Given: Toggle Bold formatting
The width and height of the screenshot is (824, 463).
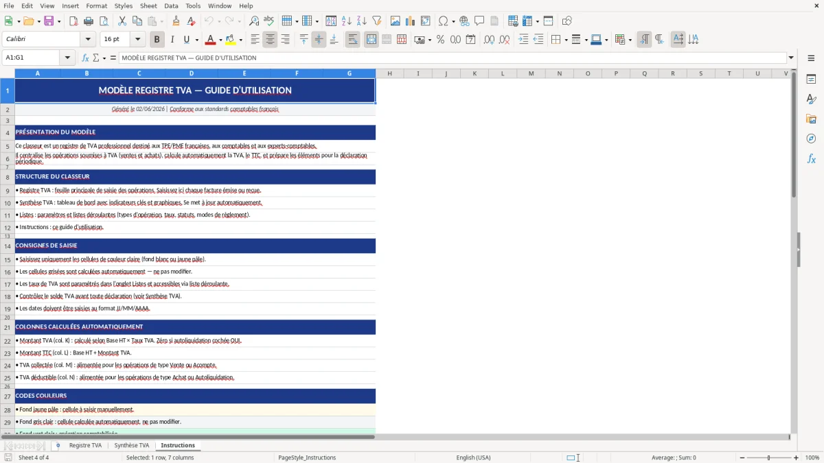Looking at the screenshot, I should (x=157, y=40).
